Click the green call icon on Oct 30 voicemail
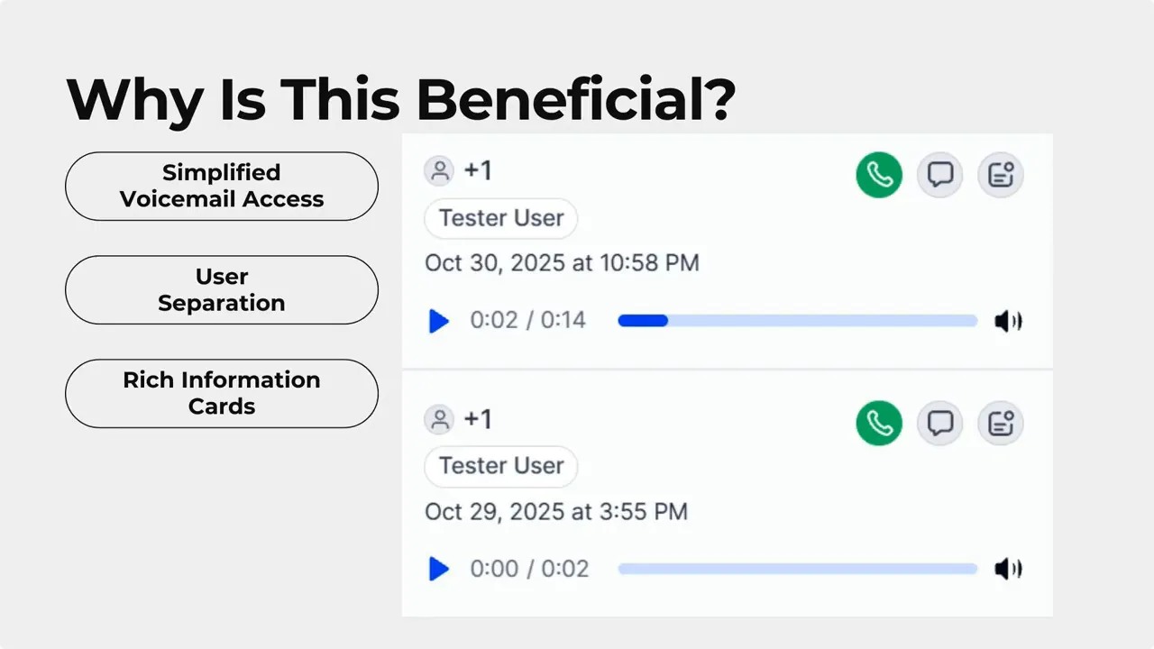The height and width of the screenshot is (649, 1154). pos(879,175)
